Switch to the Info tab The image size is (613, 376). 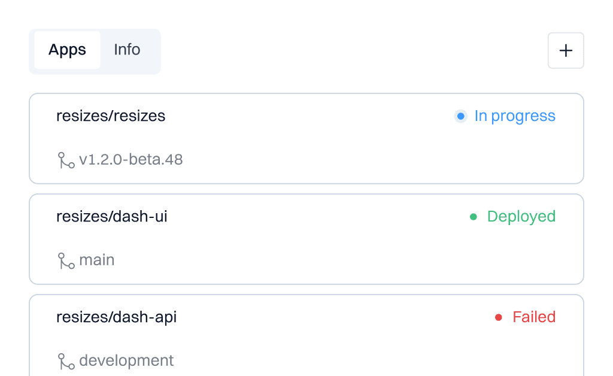pyautogui.click(x=126, y=50)
